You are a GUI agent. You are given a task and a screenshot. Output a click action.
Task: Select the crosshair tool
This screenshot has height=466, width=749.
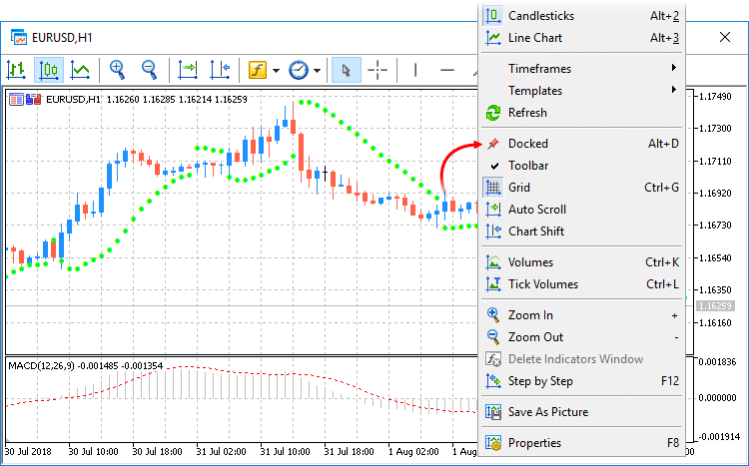pos(377,70)
